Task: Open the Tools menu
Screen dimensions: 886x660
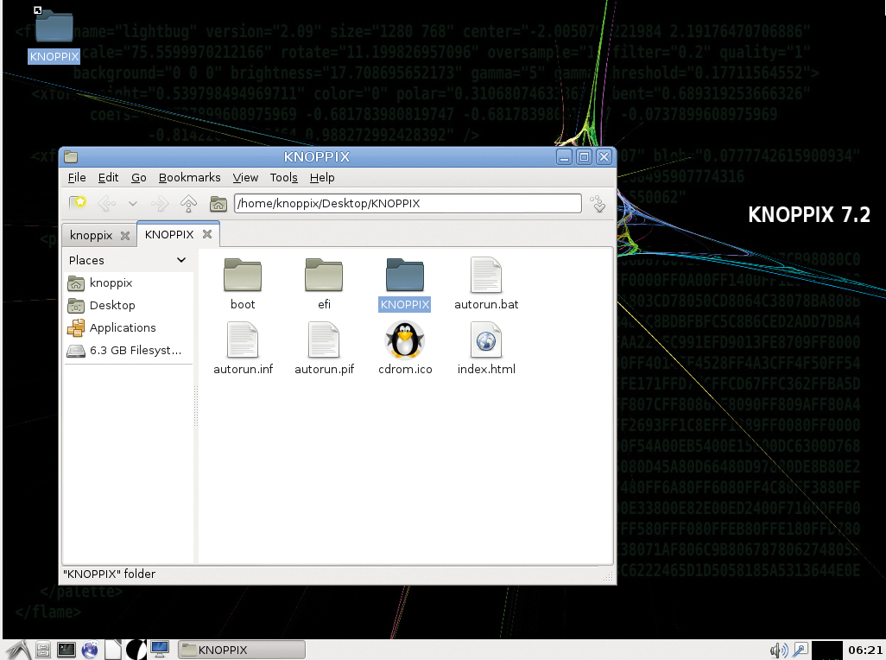Action: pos(283,177)
